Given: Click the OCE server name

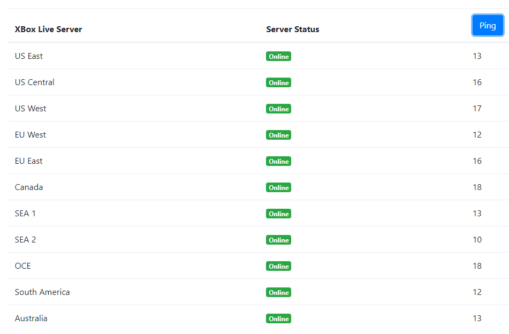Looking at the screenshot, I should 23,266.
